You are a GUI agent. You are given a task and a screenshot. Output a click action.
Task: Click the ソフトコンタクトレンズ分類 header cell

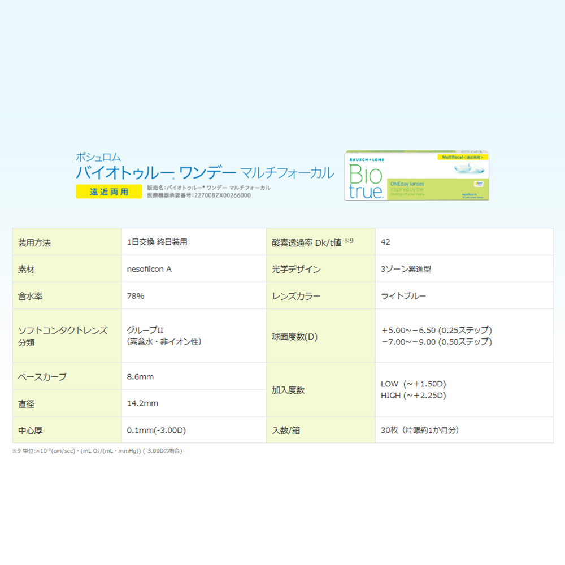pyautogui.click(x=67, y=336)
